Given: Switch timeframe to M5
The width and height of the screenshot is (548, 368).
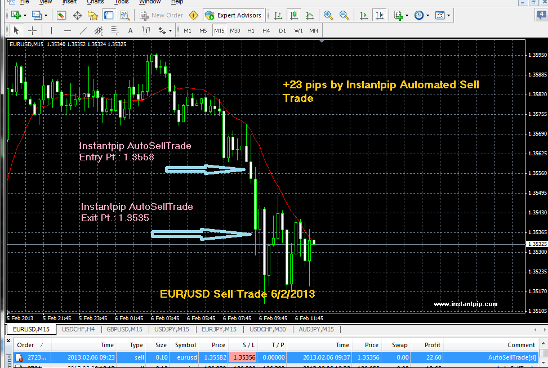Looking at the screenshot, I should [x=203, y=31].
